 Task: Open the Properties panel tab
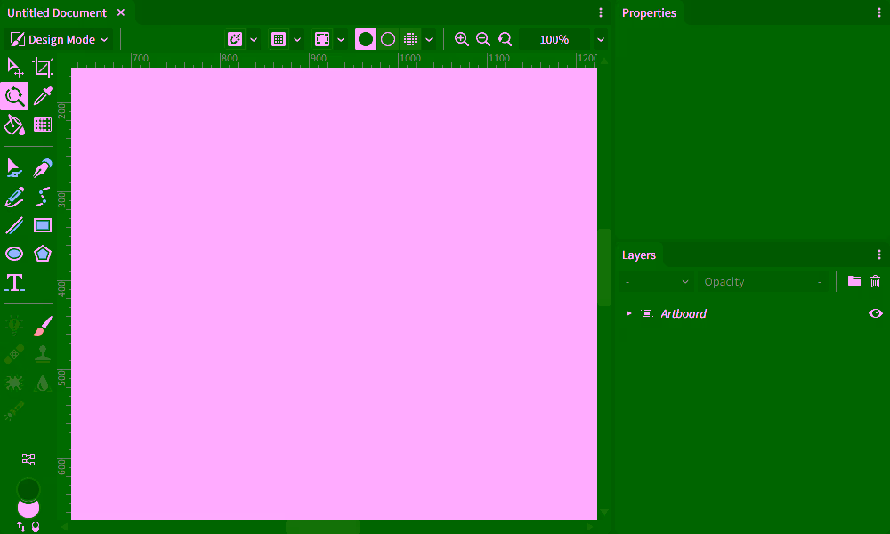[x=649, y=12]
